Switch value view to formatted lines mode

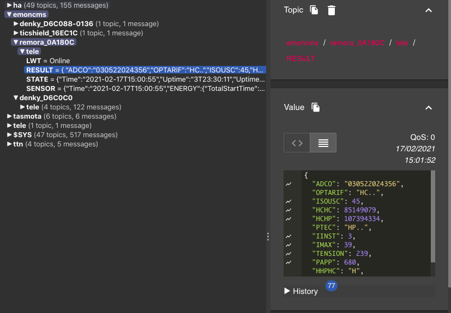323,143
